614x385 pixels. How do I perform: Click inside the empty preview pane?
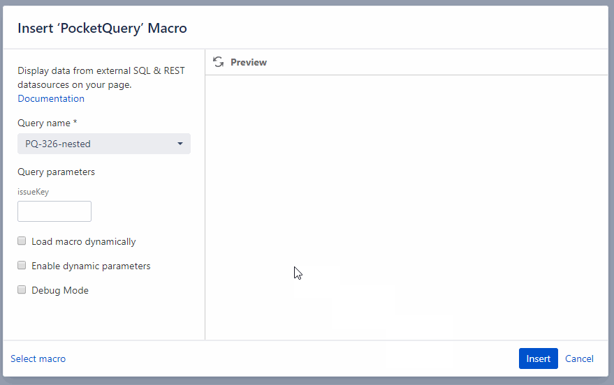405,202
